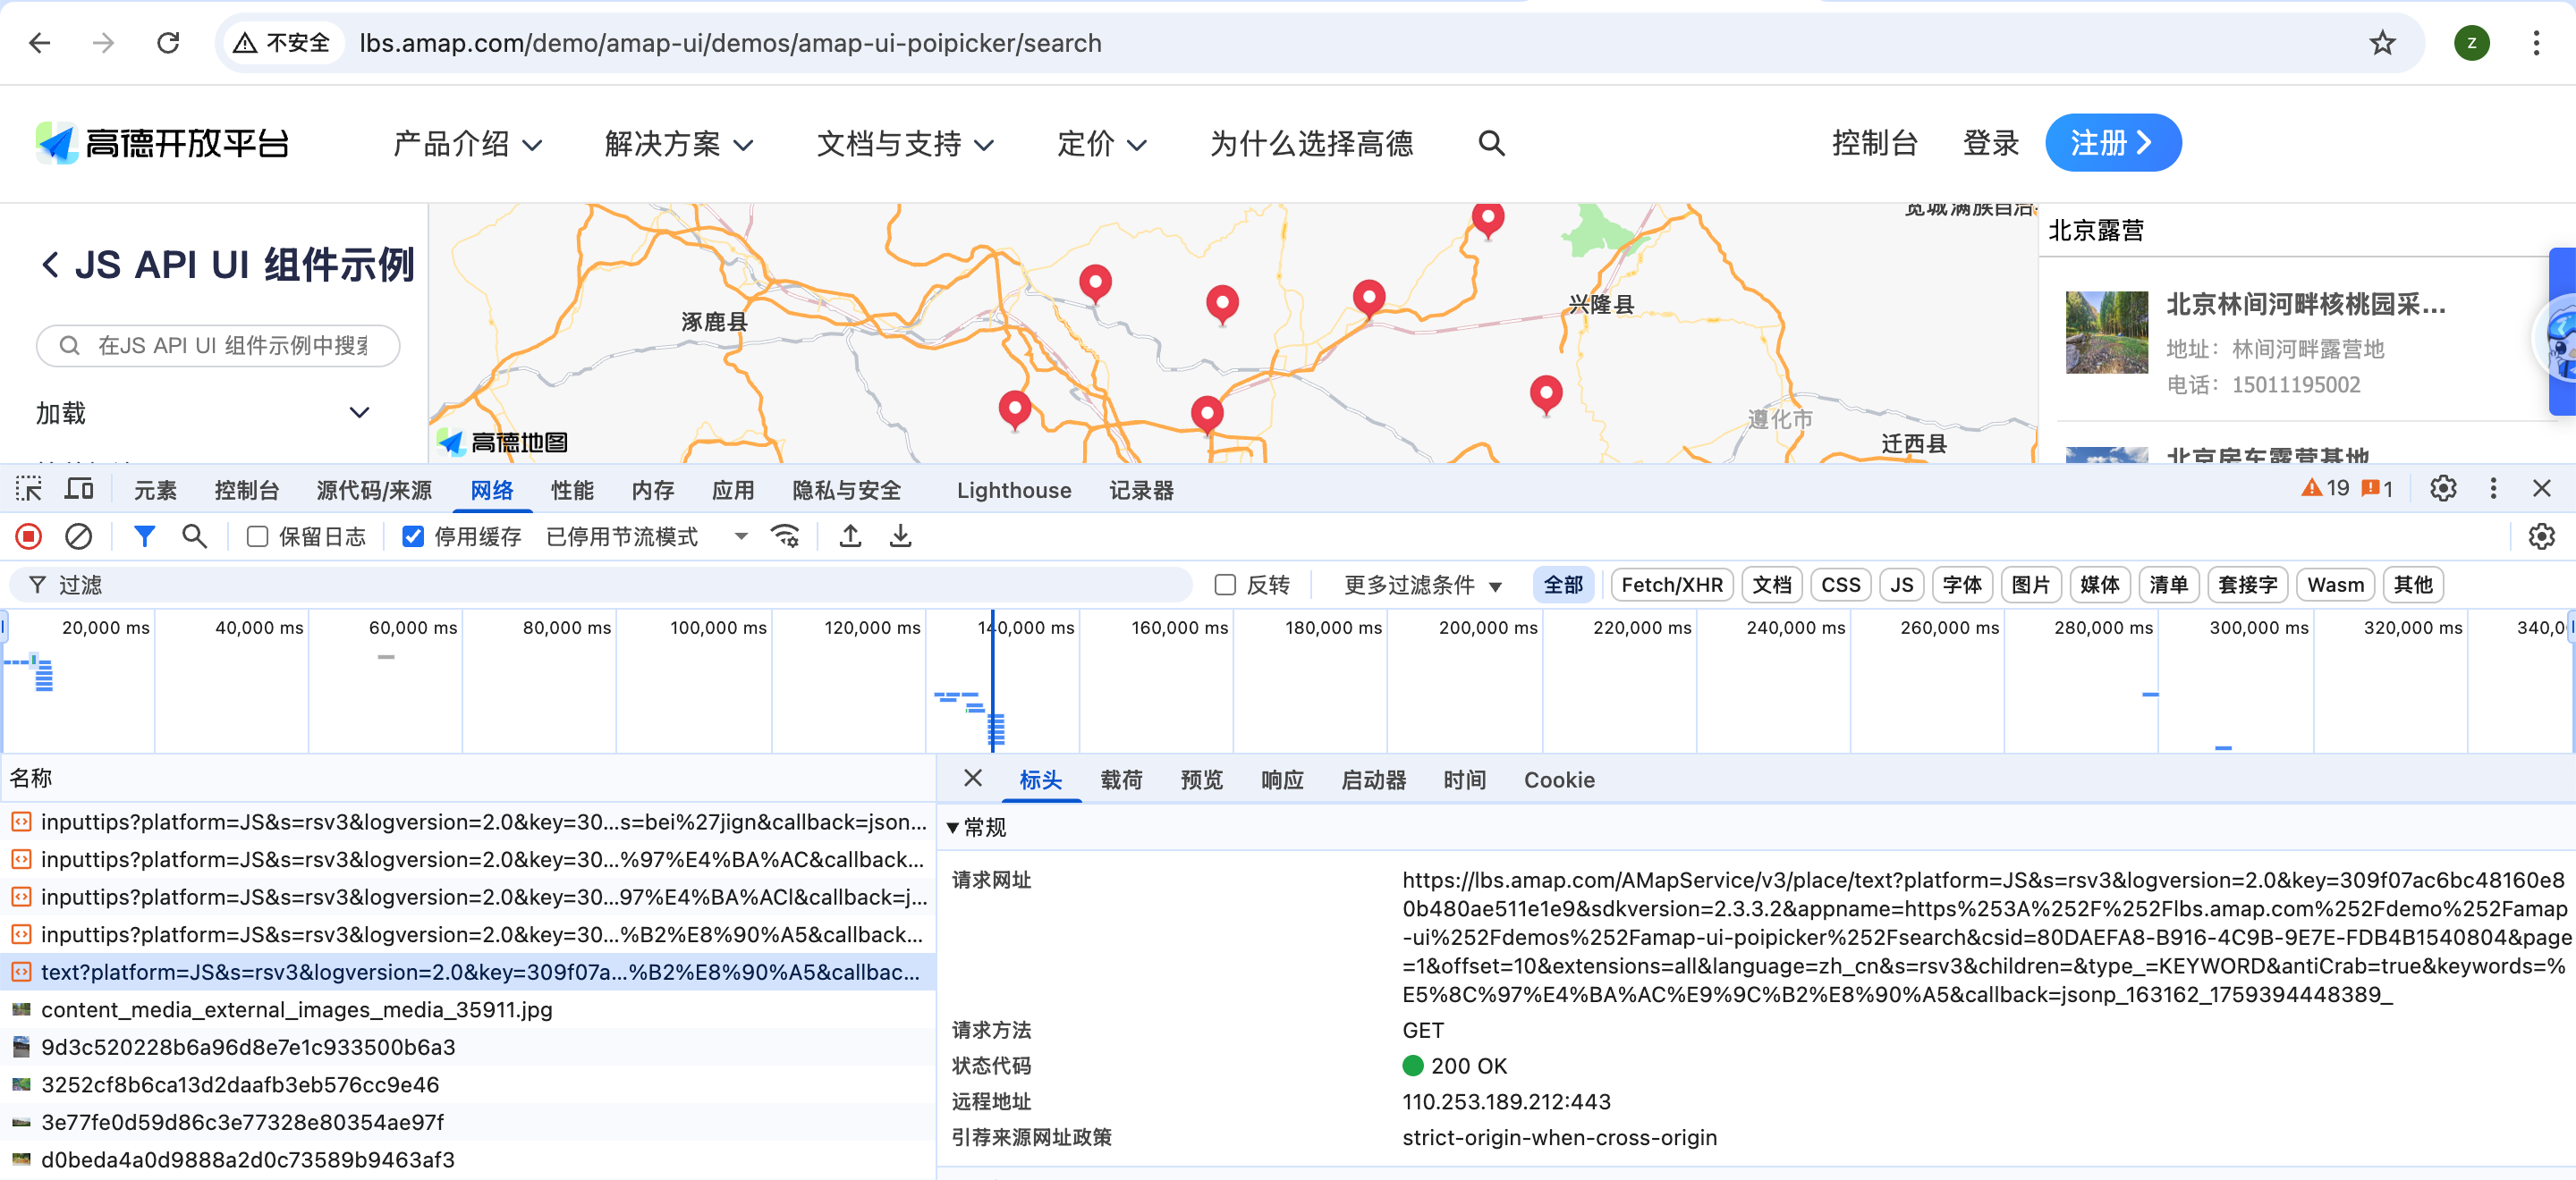Check the 反转 filter checkbox
The width and height of the screenshot is (2576, 1180).
pos(1225,585)
